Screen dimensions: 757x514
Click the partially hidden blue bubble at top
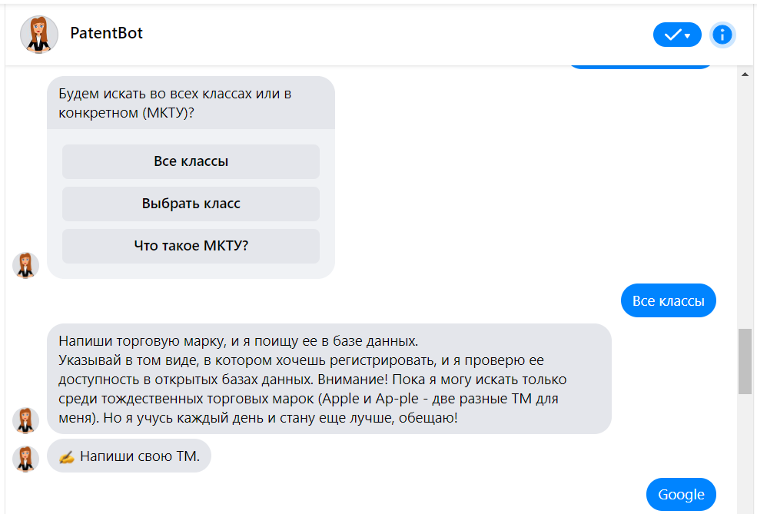point(641,67)
